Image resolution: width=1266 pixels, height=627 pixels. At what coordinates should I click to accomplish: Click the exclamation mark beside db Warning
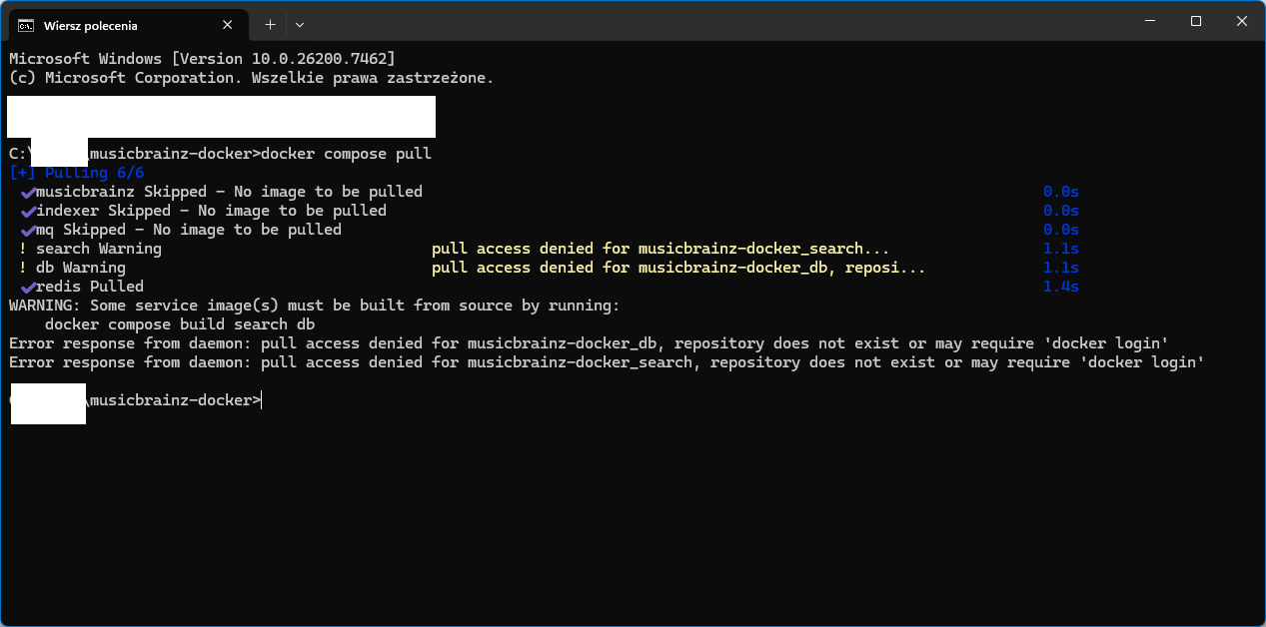(x=23, y=268)
